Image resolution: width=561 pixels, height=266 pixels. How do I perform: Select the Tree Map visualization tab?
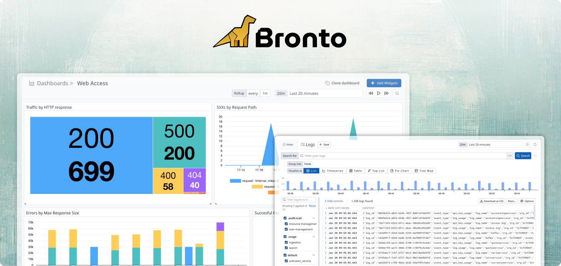click(424, 171)
